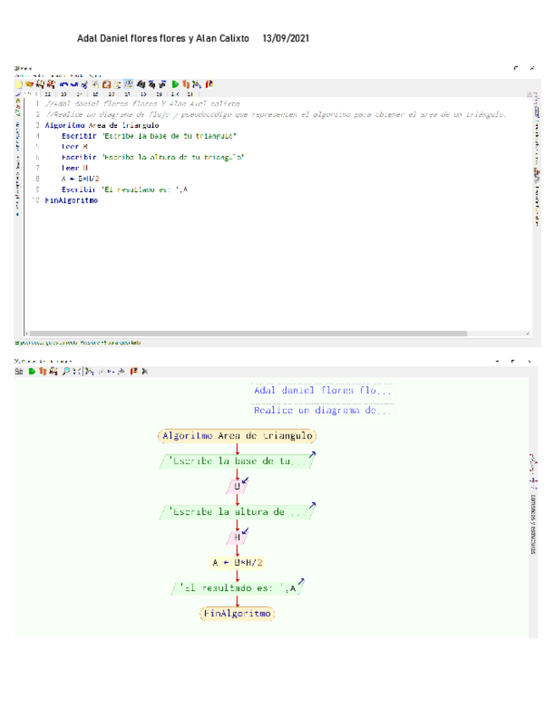Open the Archivo menu
555x718 pixels.
point(19,75)
